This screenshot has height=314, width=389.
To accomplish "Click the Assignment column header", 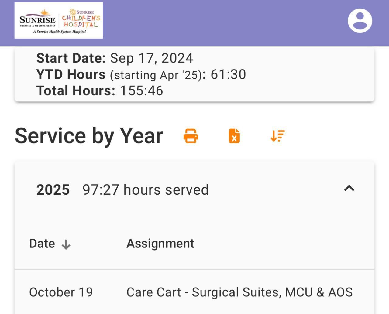I will [160, 244].
